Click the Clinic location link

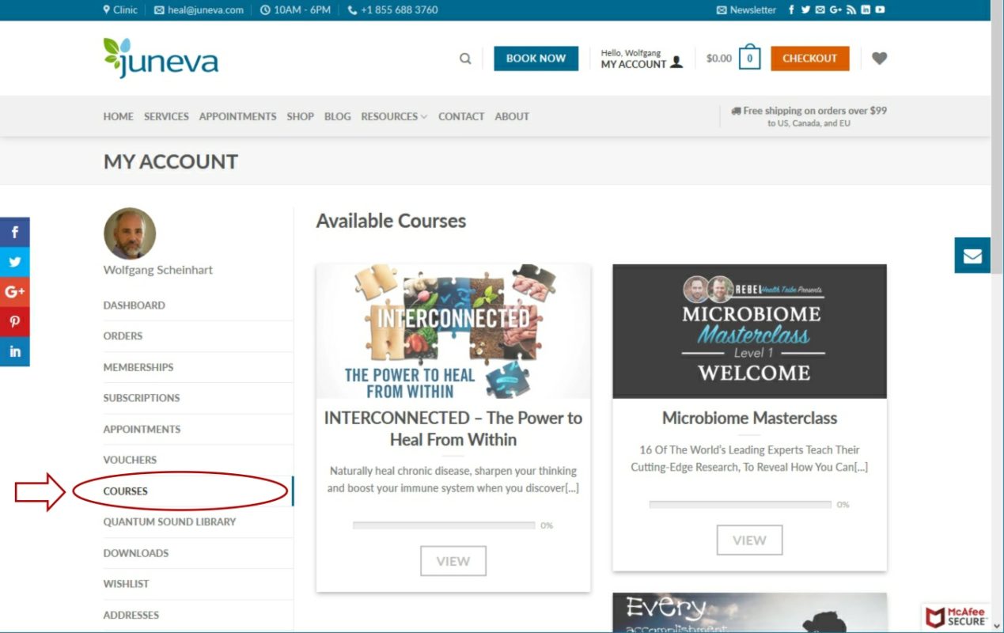point(120,10)
